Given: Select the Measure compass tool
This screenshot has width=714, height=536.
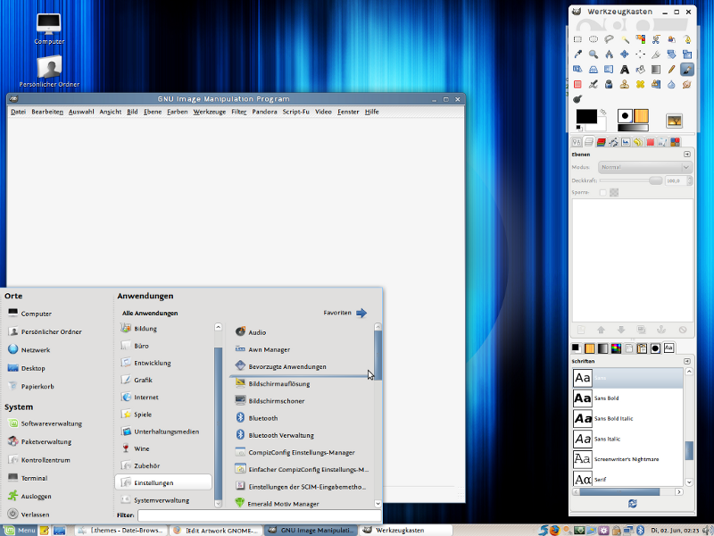Looking at the screenshot, I should 609,54.
